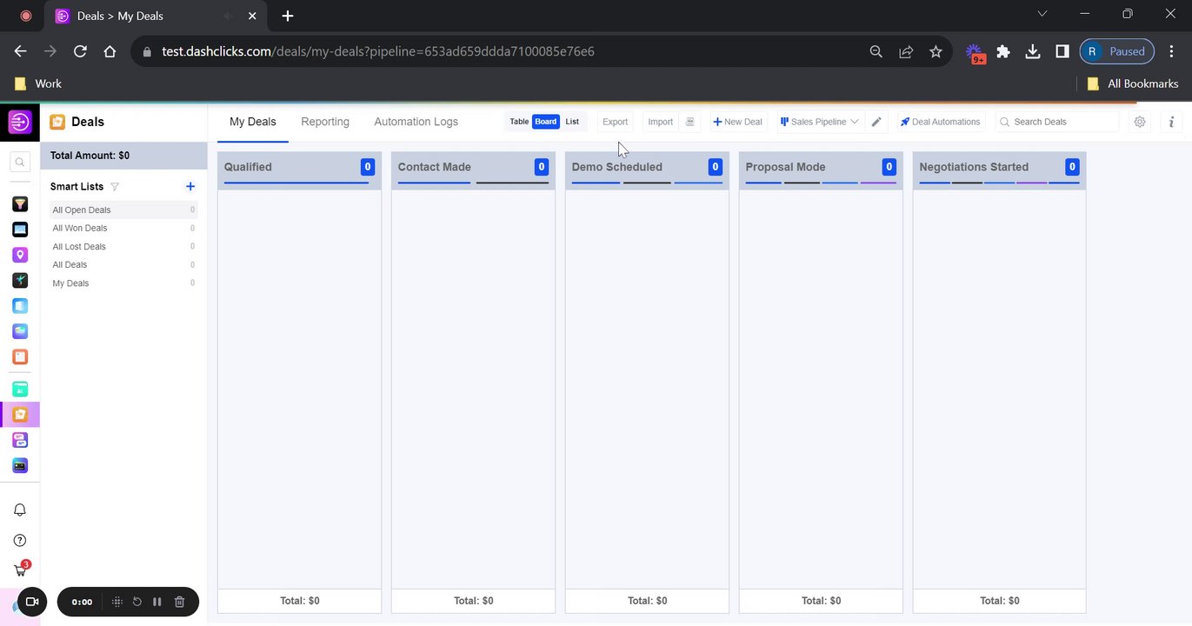Screen dimensions: 1192x626
Task: Open a new browser tab
Action: 288,16
